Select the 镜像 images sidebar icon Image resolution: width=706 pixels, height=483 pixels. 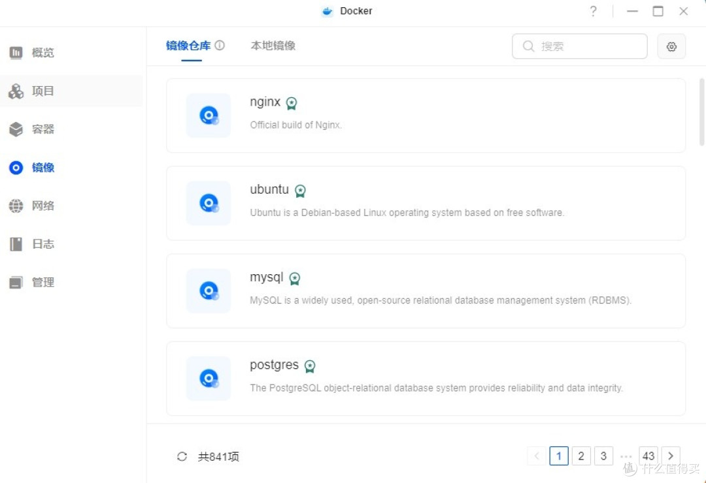pos(16,168)
